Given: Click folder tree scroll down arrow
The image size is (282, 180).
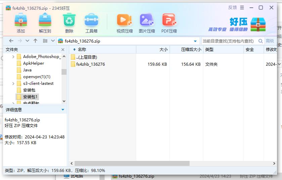Looking at the screenshot, I should [64, 101].
